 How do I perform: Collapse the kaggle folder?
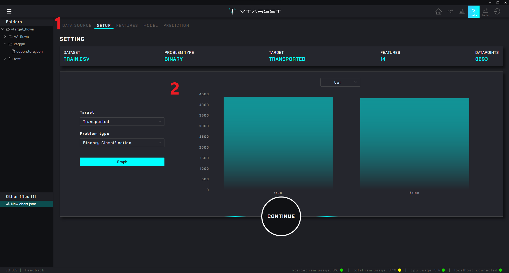coord(5,44)
